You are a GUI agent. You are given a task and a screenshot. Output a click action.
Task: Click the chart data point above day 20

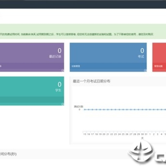click(104, 110)
